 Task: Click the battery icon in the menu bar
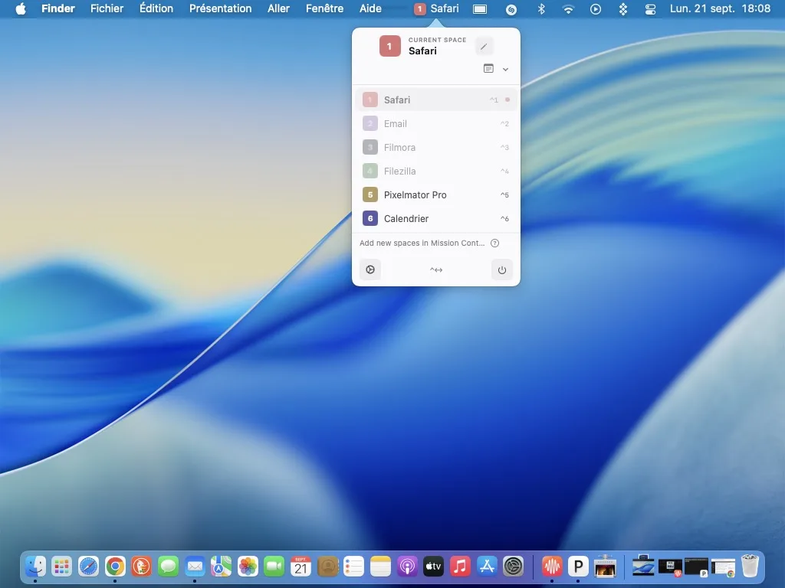(x=480, y=9)
